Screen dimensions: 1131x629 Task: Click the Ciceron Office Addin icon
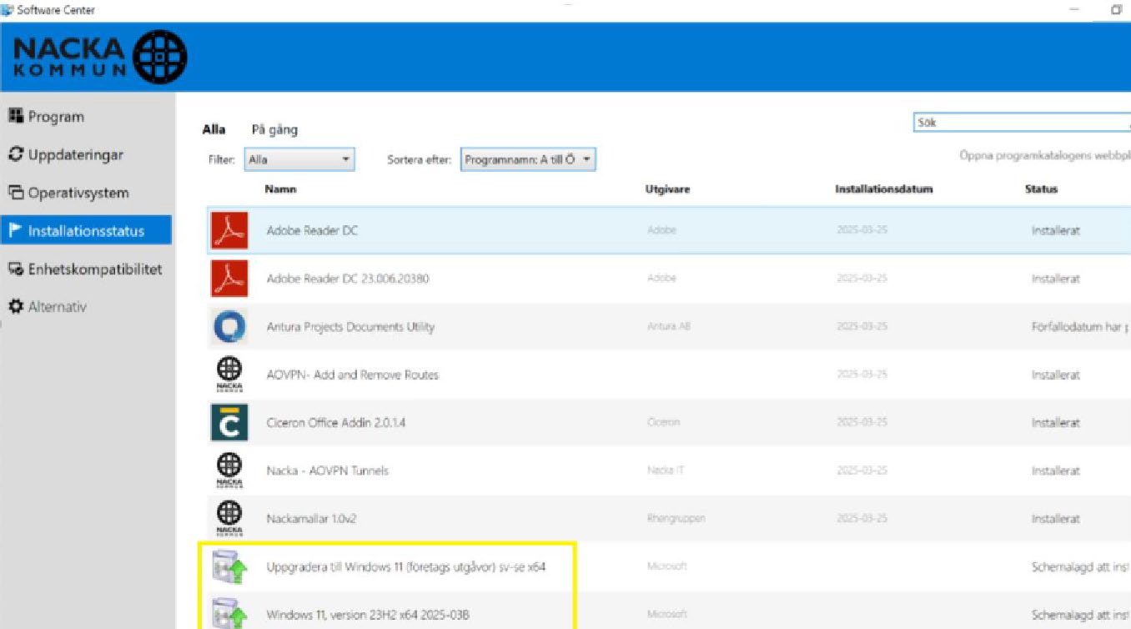[x=229, y=423]
